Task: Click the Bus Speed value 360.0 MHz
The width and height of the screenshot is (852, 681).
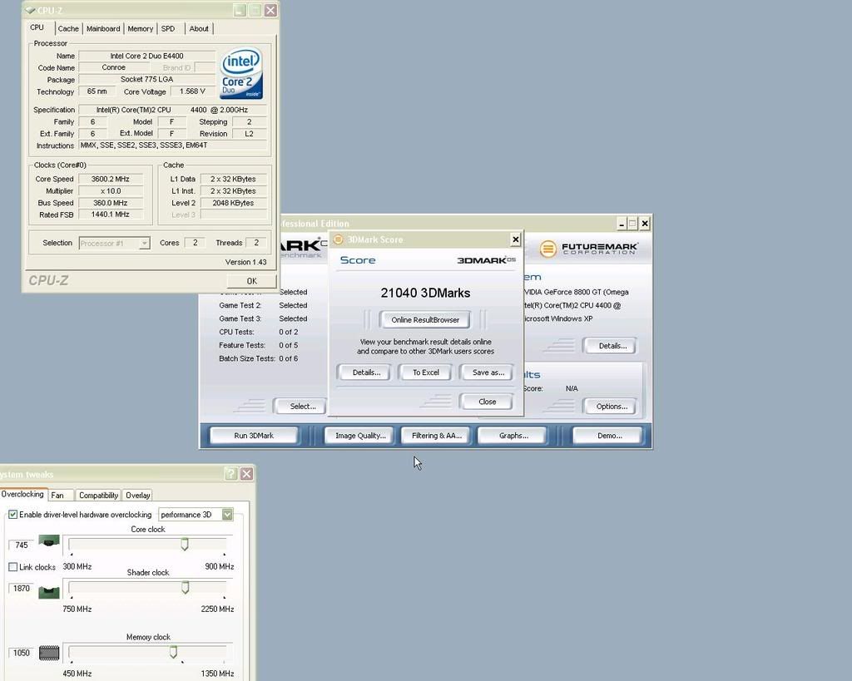Action: coord(111,203)
